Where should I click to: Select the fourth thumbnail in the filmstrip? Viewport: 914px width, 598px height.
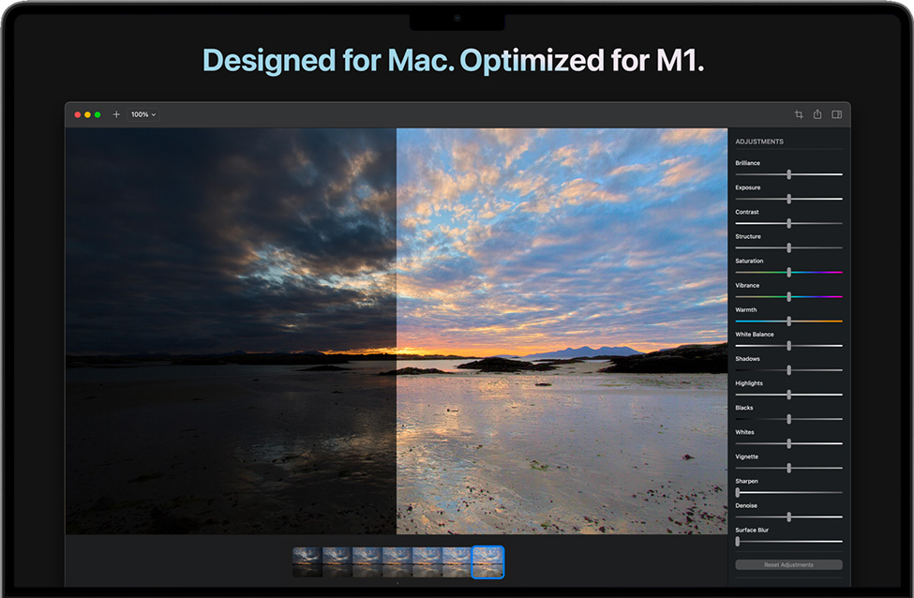(397, 561)
